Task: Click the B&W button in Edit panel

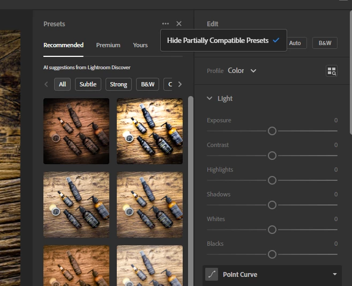Action: pyautogui.click(x=325, y=43)
